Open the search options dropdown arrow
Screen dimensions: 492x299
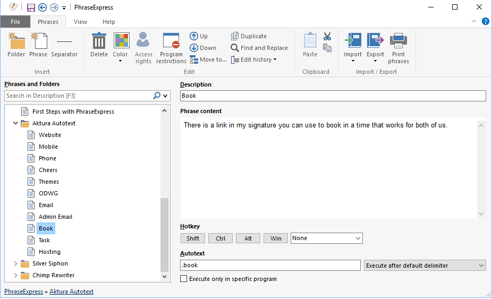click(165, 96)
